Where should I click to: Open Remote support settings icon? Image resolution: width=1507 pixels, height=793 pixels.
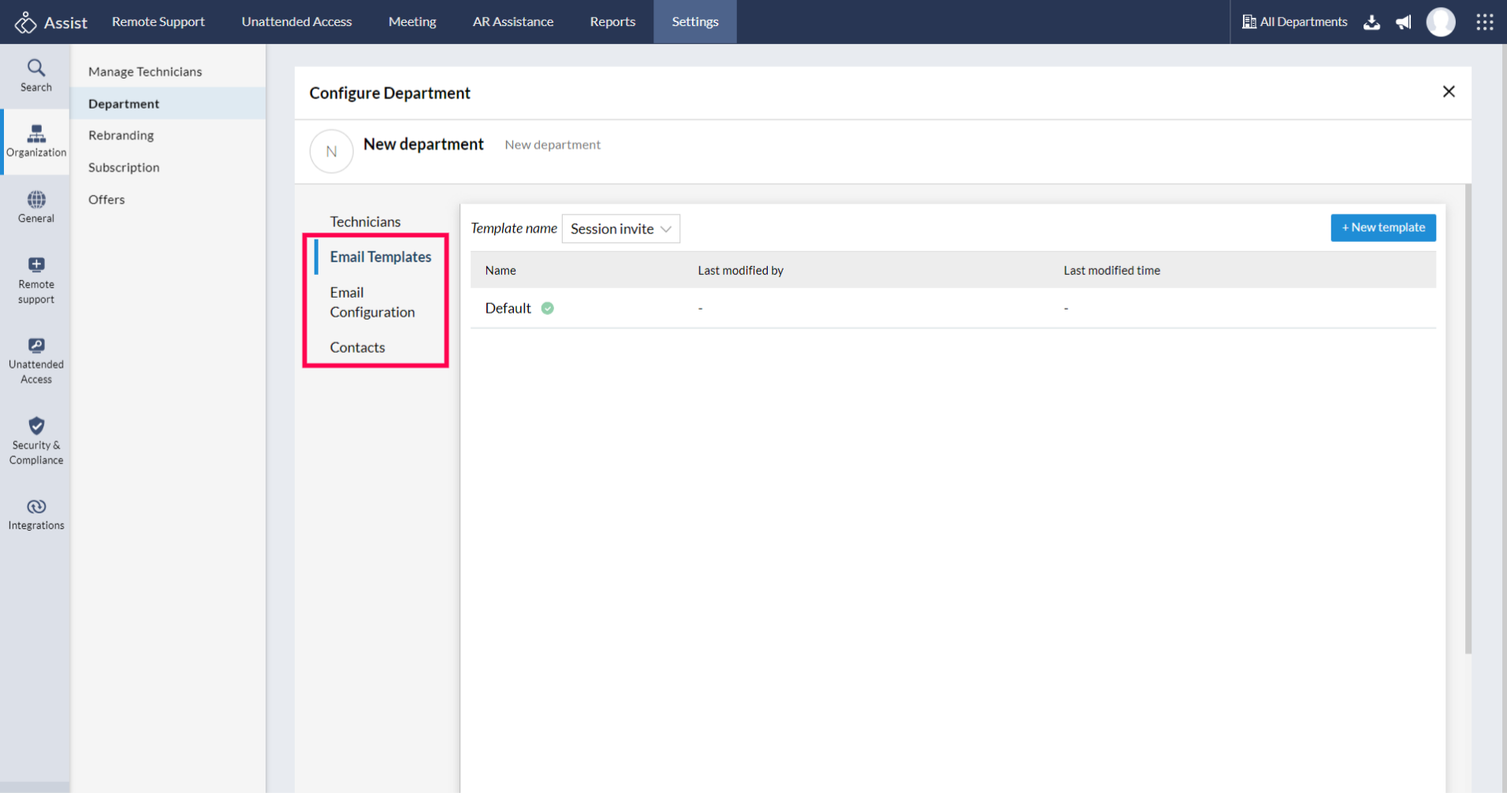pyautogui.click(x=36, y=265)
